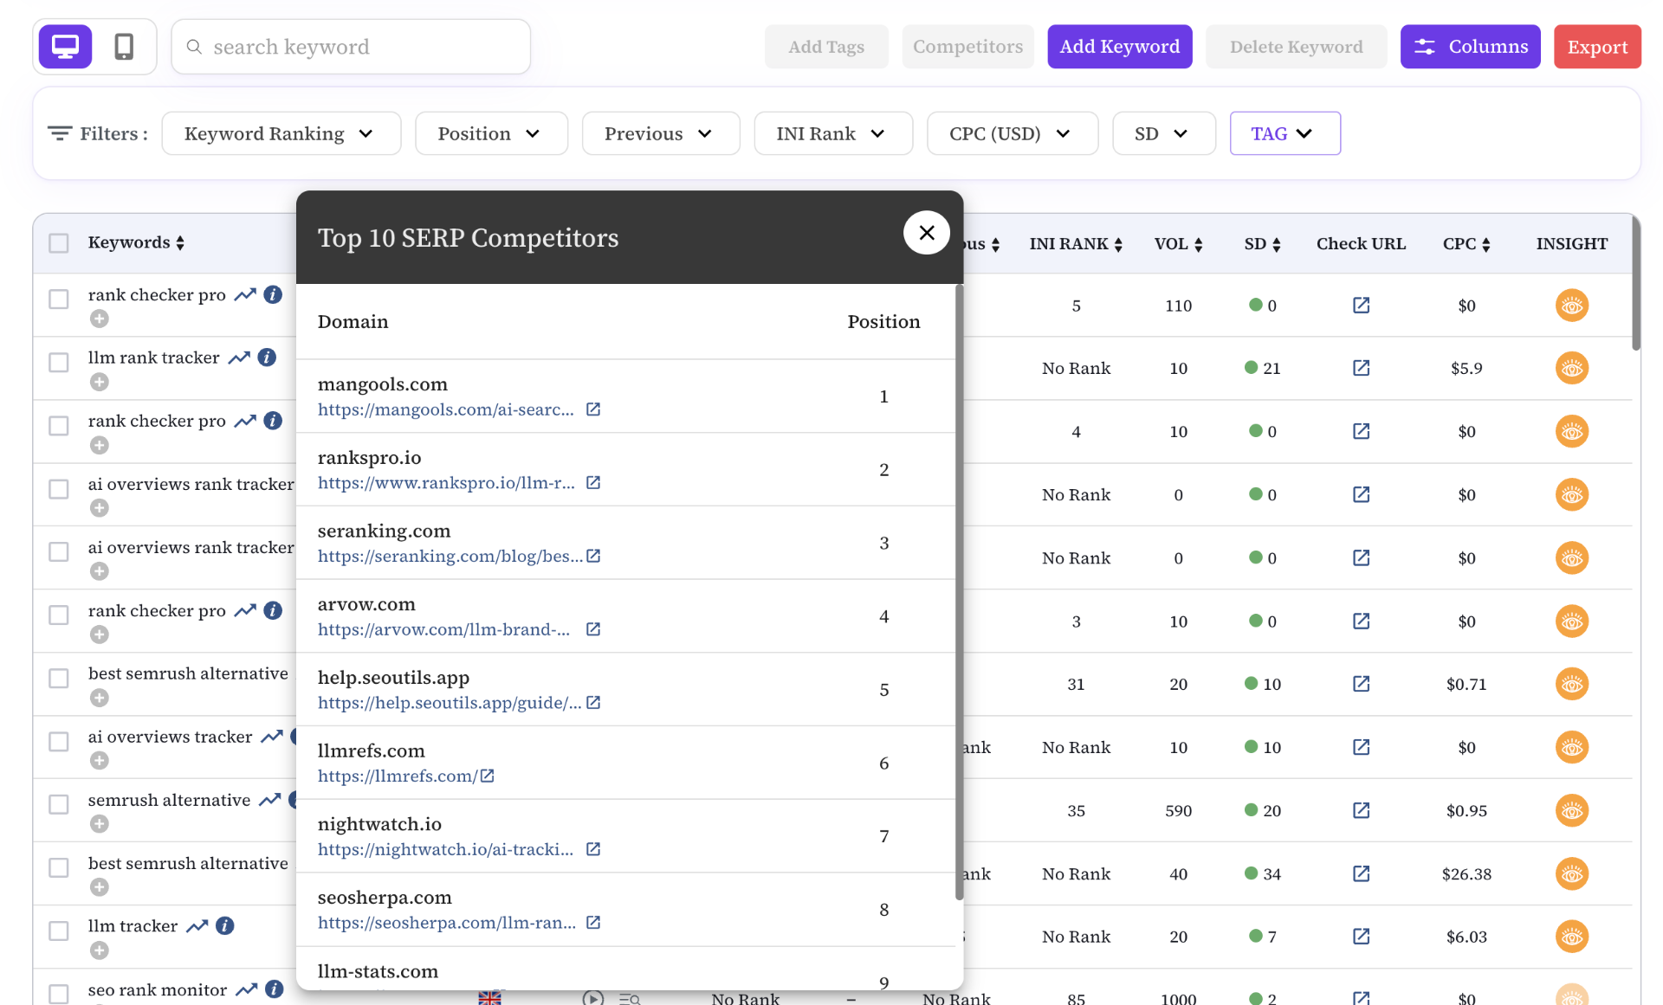Expand the SD filter dropdown

click(x=1164, y=133)
